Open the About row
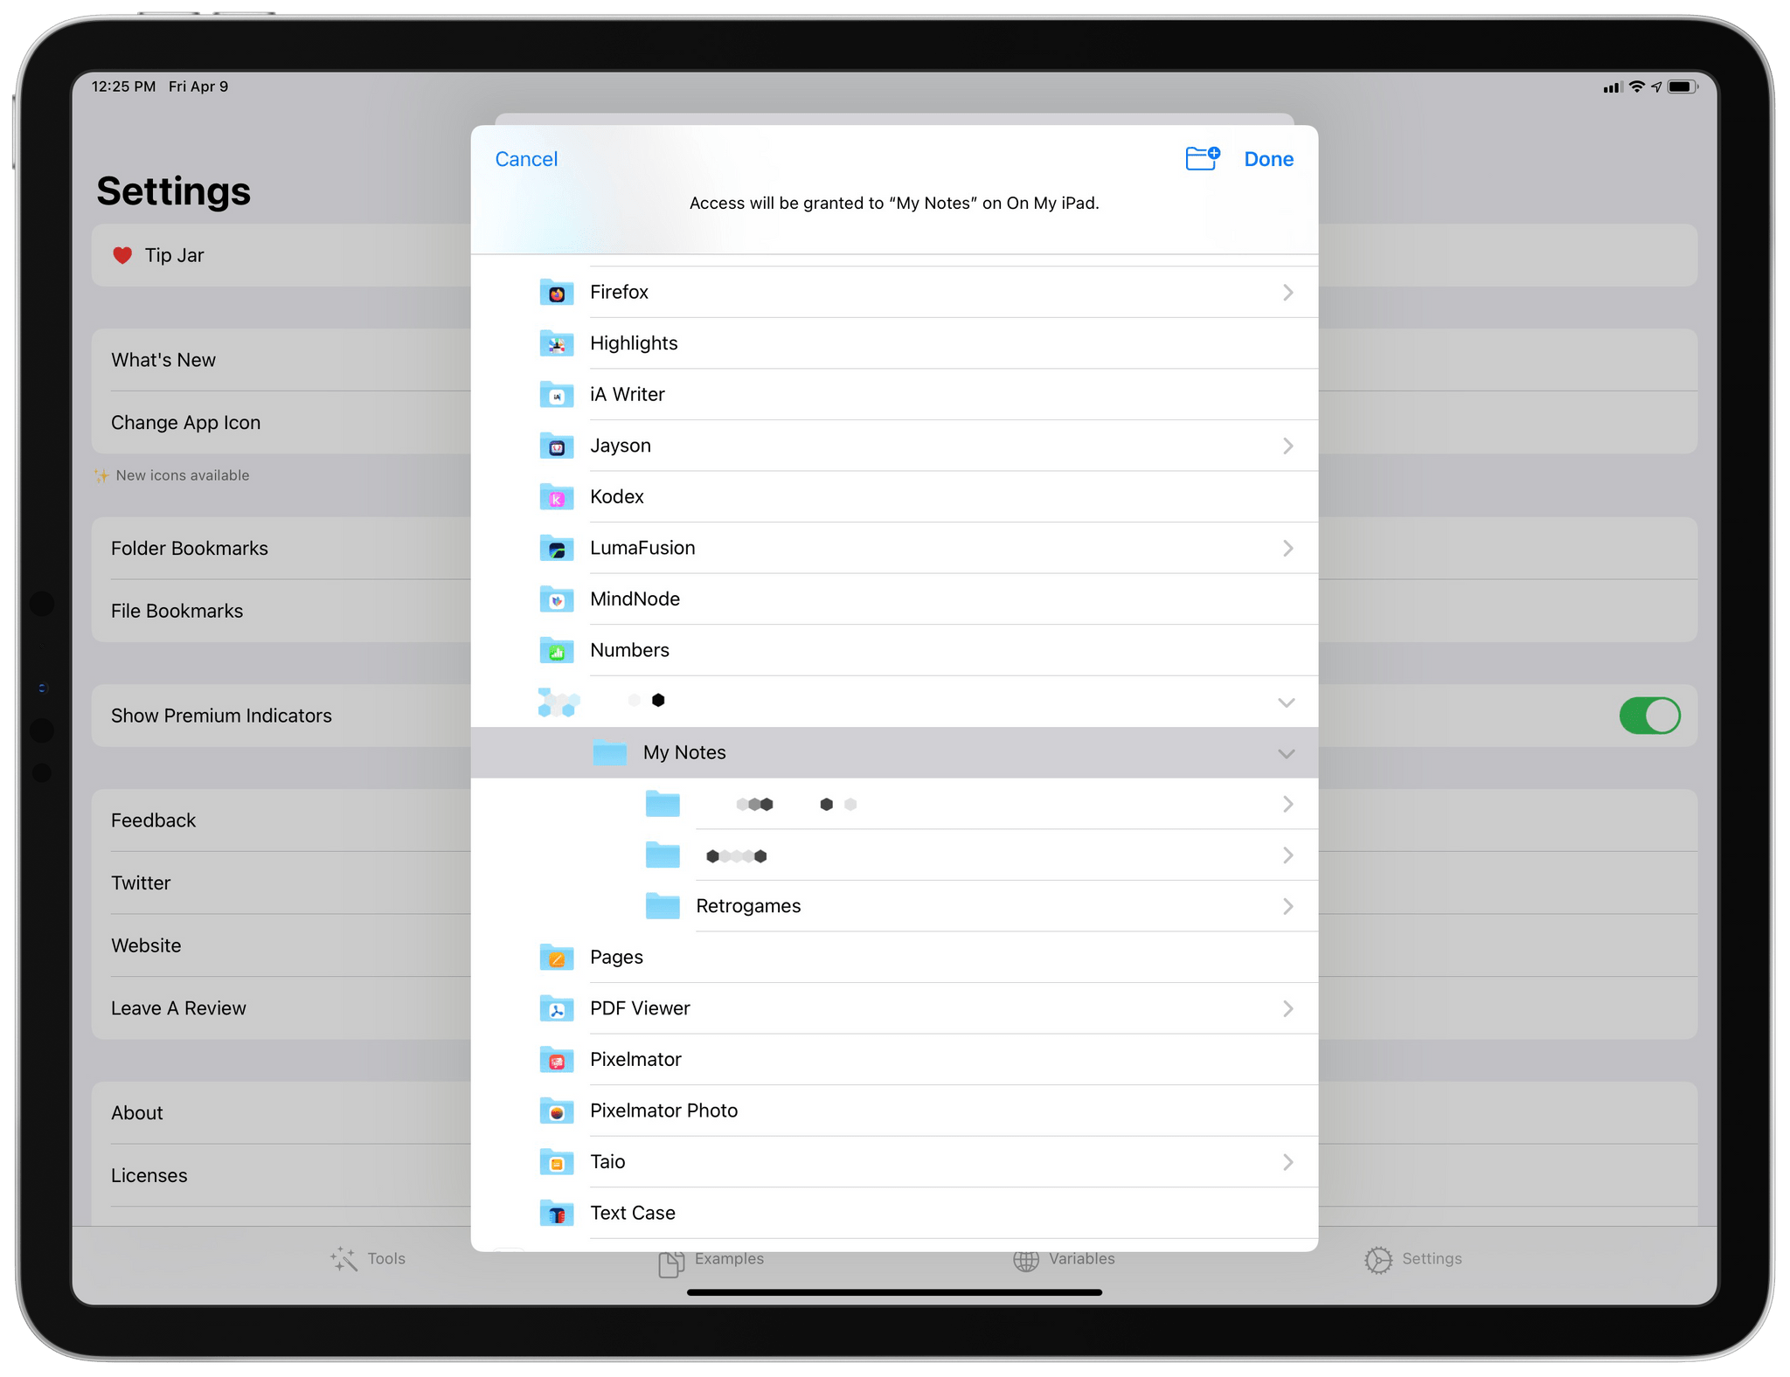 pos(281,1113)
